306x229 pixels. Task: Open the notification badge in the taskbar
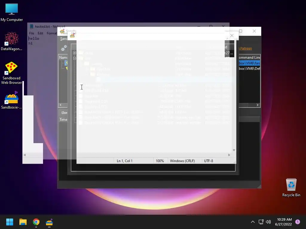298,222
